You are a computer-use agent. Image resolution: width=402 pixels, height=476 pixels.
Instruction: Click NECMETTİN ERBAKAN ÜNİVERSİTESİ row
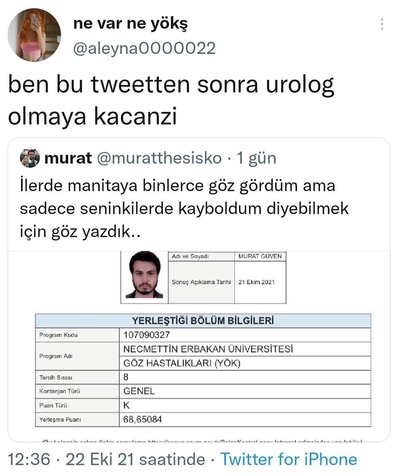[x=208, y=349]
